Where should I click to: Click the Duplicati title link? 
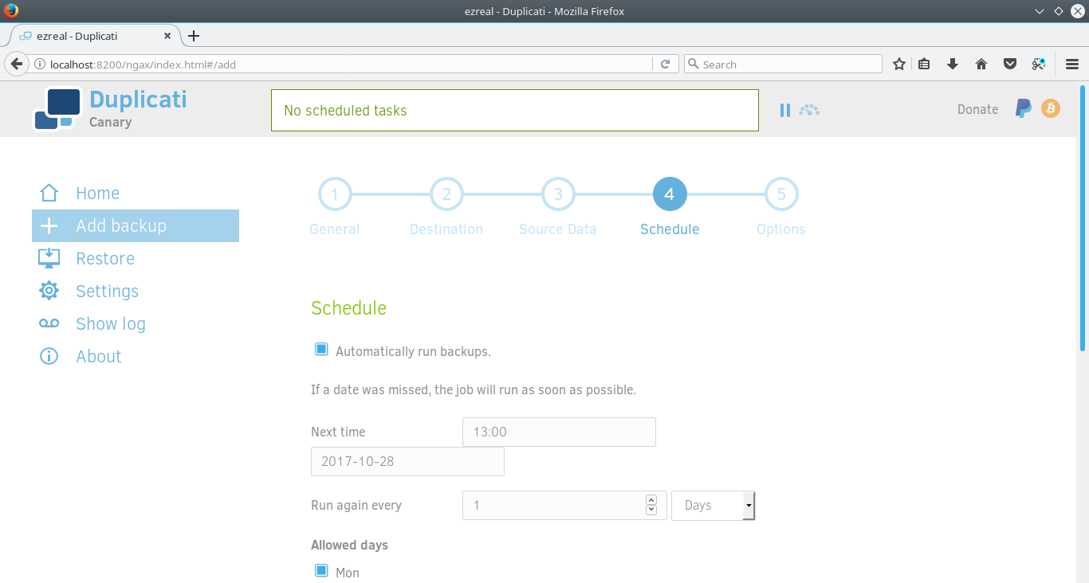pos(138,99)
